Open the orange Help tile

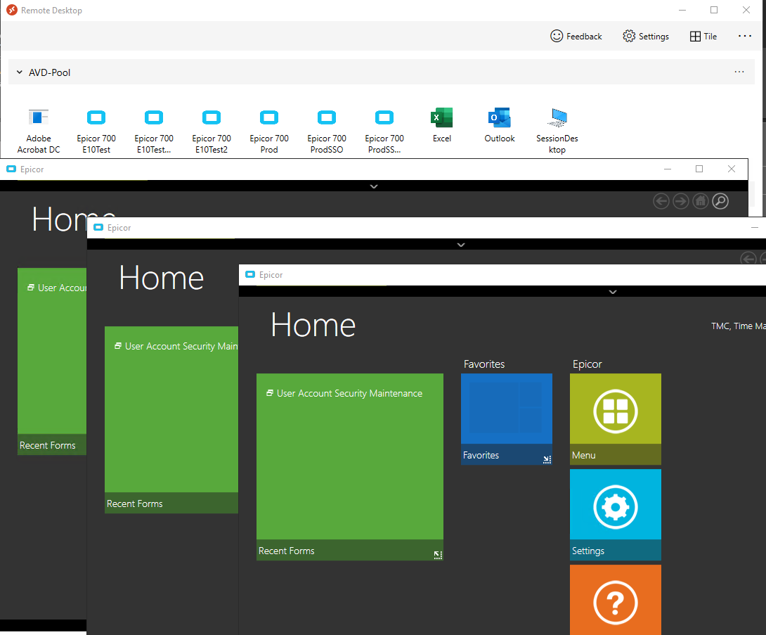[616, 600]
